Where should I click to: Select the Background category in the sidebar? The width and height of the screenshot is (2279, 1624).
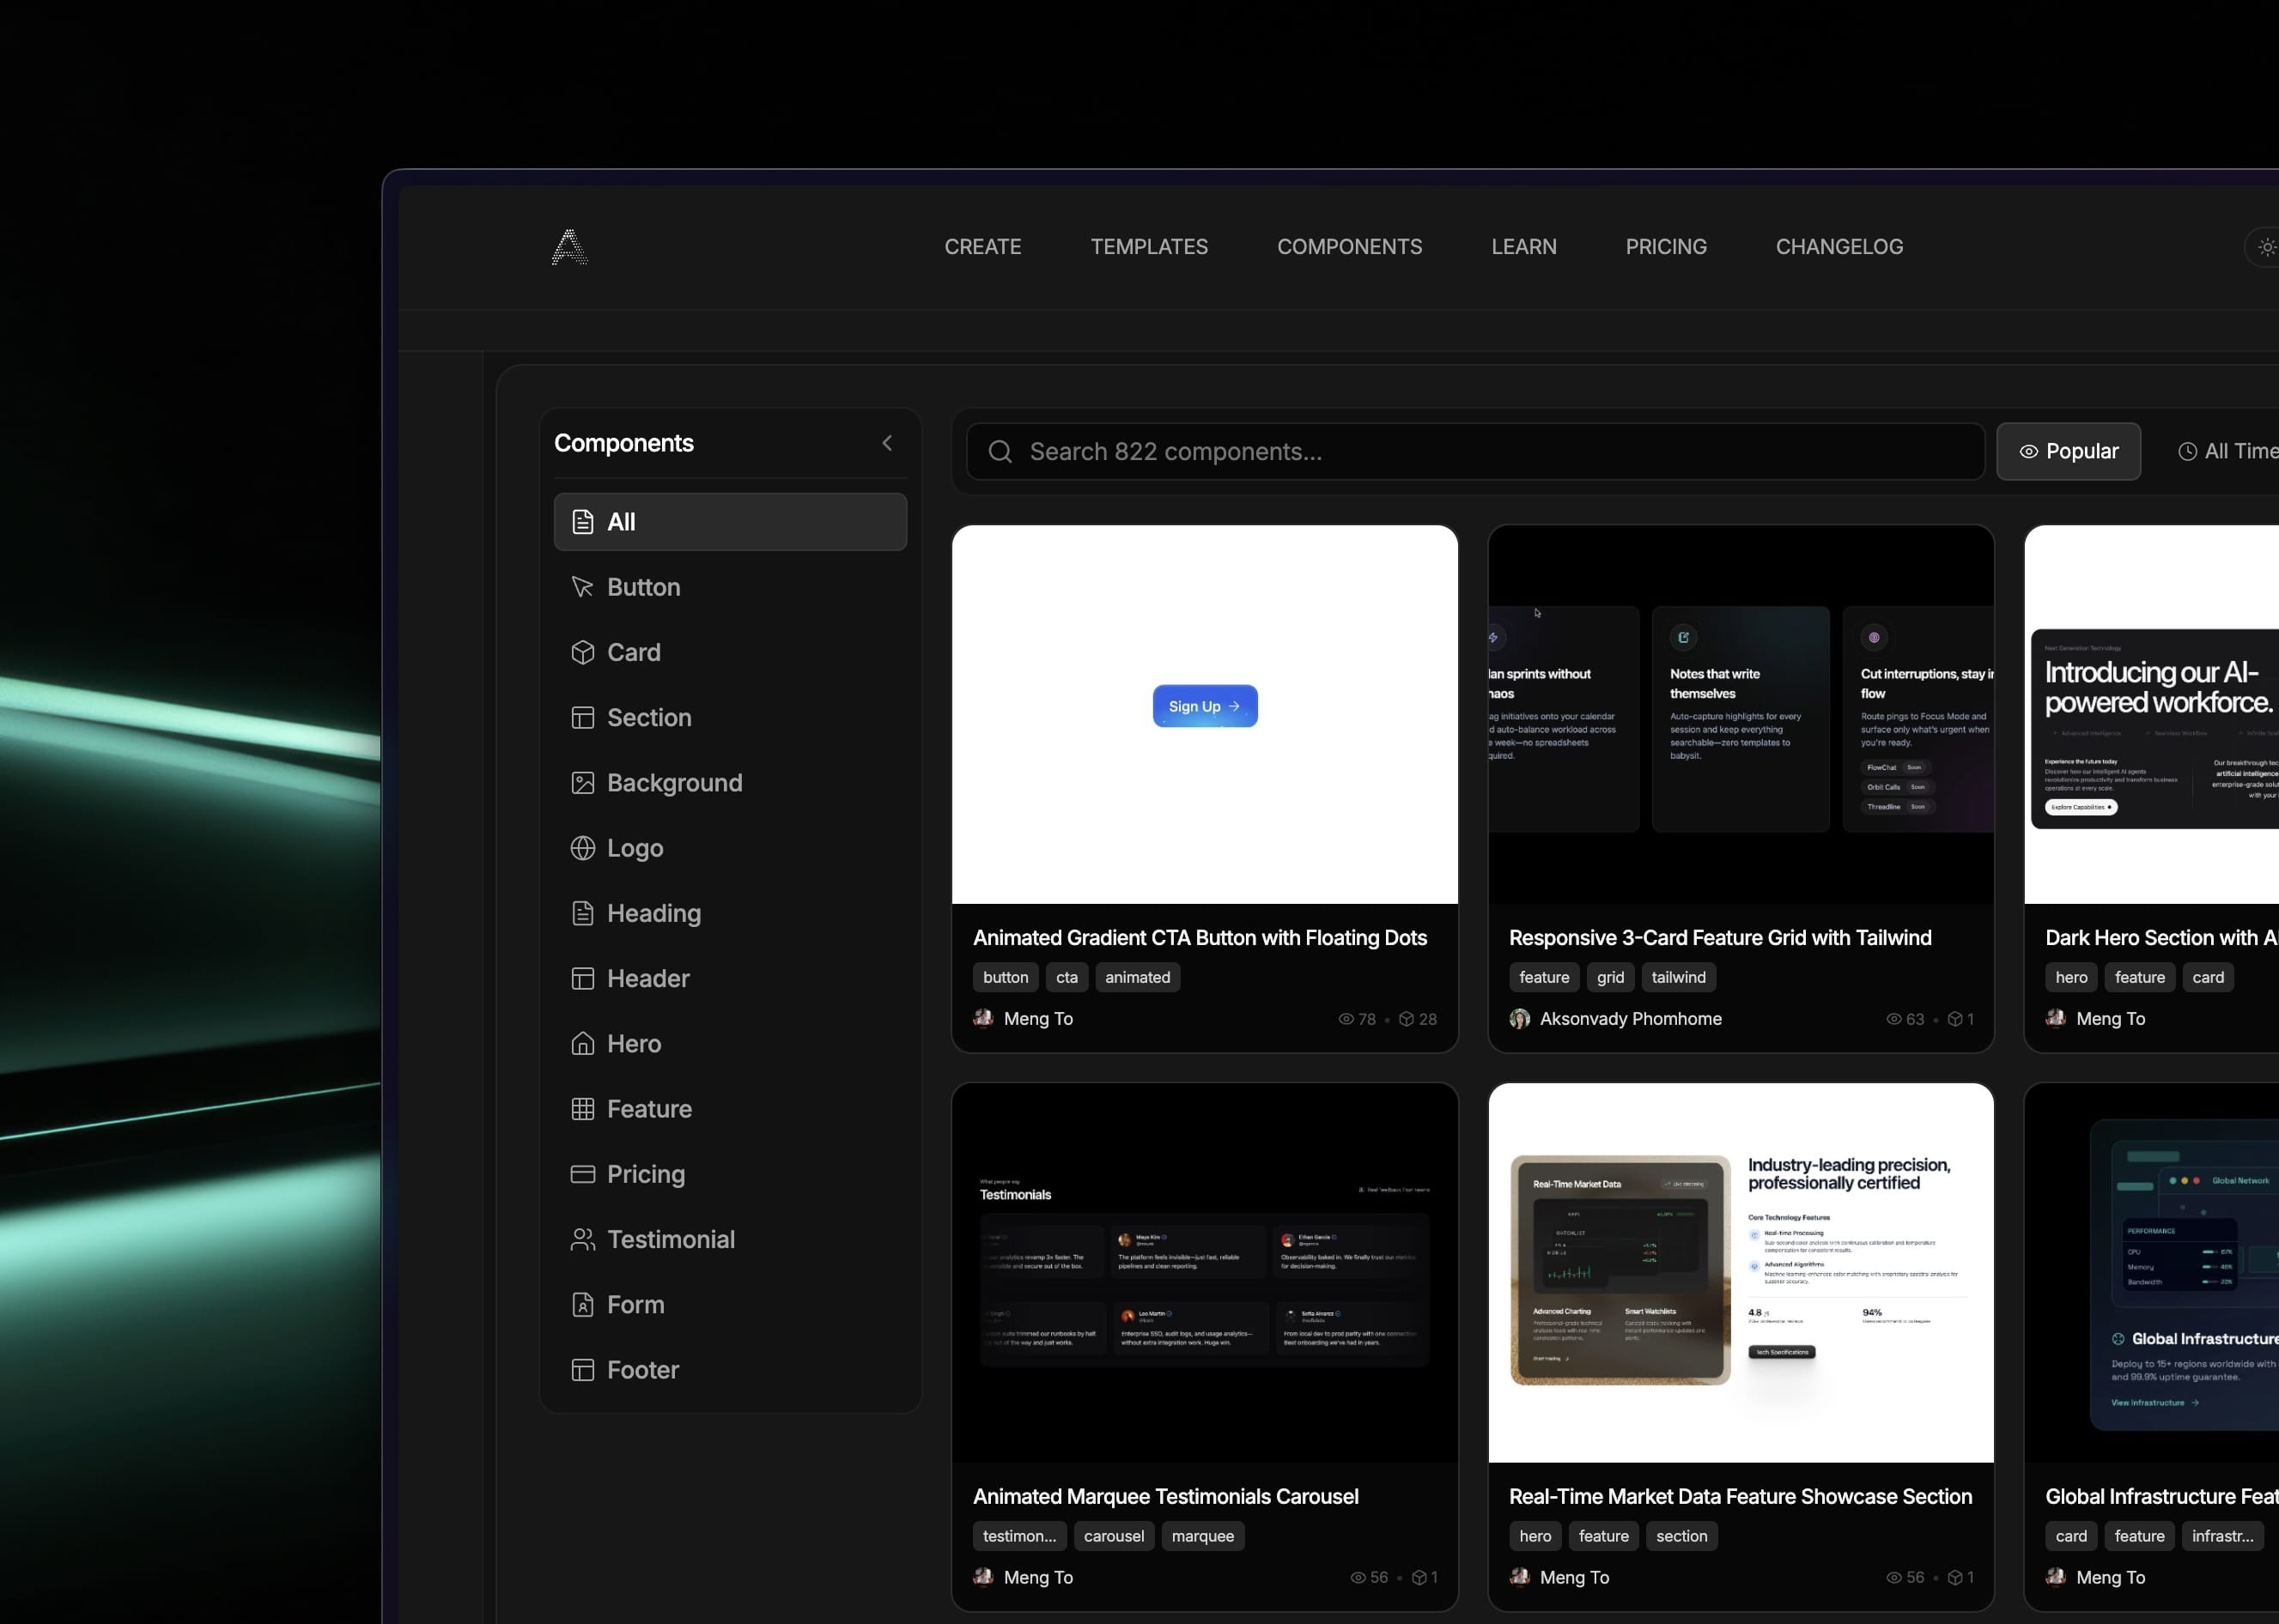(674, 782)
